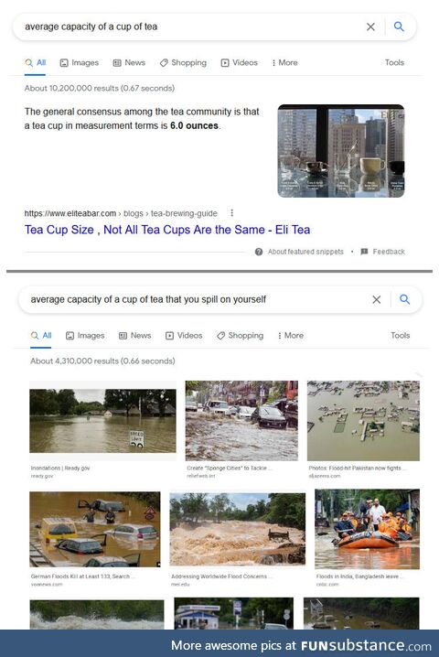This screenshot has height=657, width=439.
Task: Clear the top search box with X
Action: tap(370, 27)
